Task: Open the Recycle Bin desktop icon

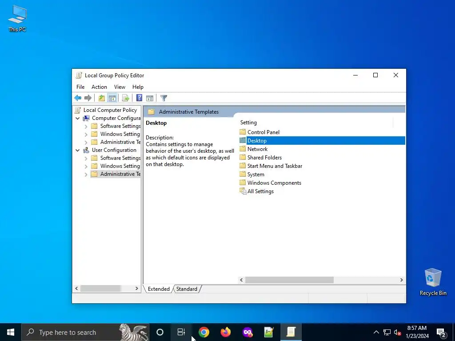Action: point(433,282)
